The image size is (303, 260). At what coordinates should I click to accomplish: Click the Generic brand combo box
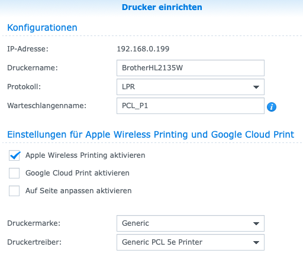(x=191, y=223)
